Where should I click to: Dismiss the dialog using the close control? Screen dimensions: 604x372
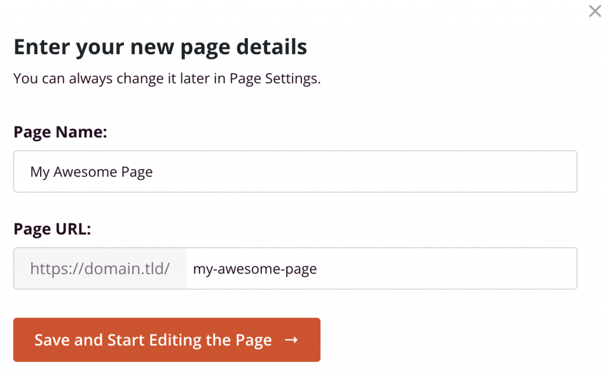click(594, 11)
